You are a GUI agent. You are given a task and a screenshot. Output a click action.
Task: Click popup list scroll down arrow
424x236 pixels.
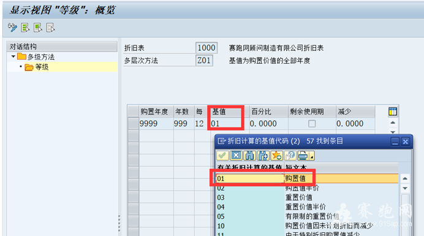click(x=405, y=188)
